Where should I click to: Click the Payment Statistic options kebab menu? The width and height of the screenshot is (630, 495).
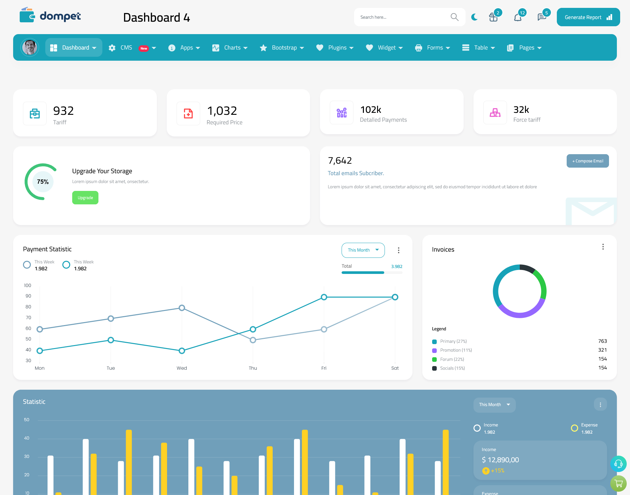[x=399, y=250]
